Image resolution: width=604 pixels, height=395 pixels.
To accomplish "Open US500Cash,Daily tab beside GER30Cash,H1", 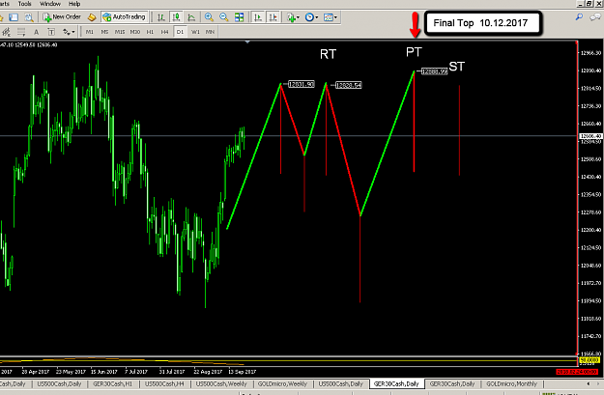I will (x=59, y=383).
